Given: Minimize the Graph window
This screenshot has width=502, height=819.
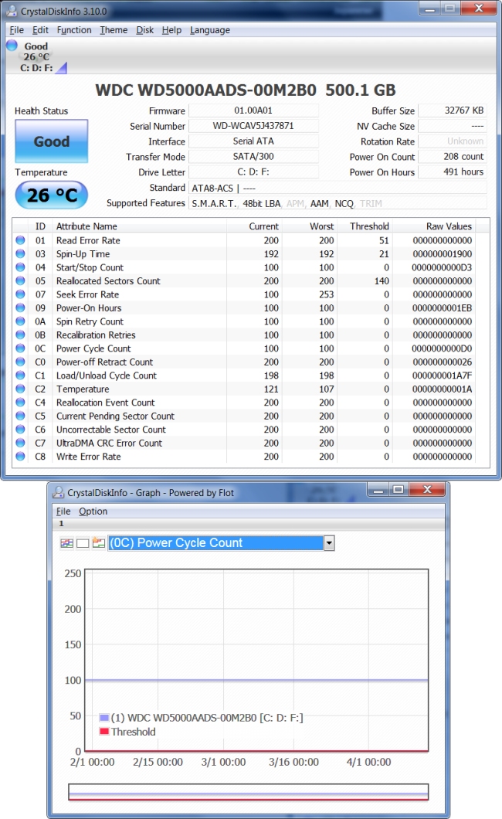Looking at the screenshot, I should 378,489.
